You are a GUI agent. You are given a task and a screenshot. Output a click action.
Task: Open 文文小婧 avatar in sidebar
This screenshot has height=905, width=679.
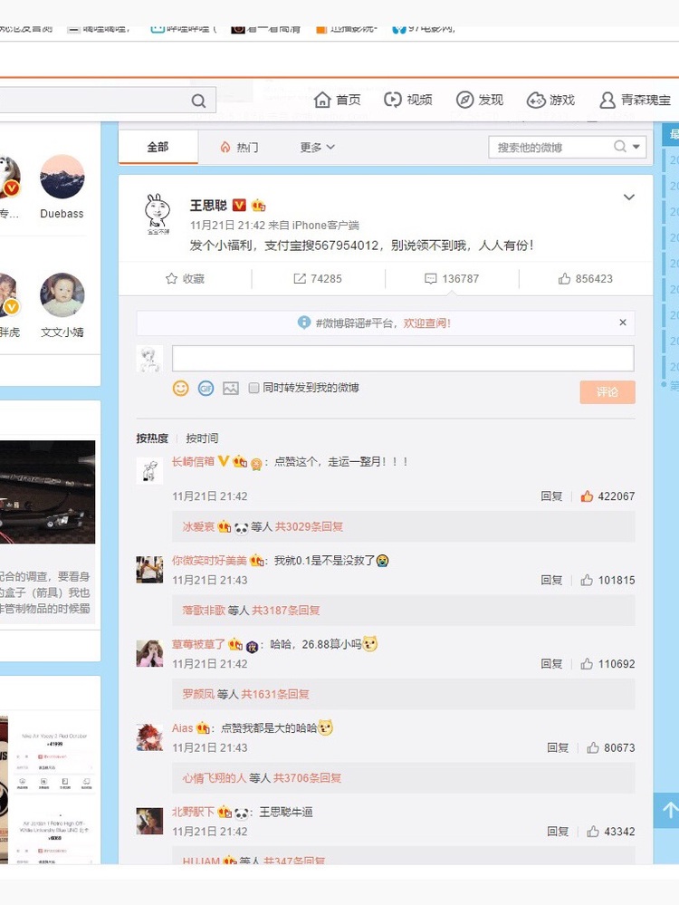coord(62,295)
